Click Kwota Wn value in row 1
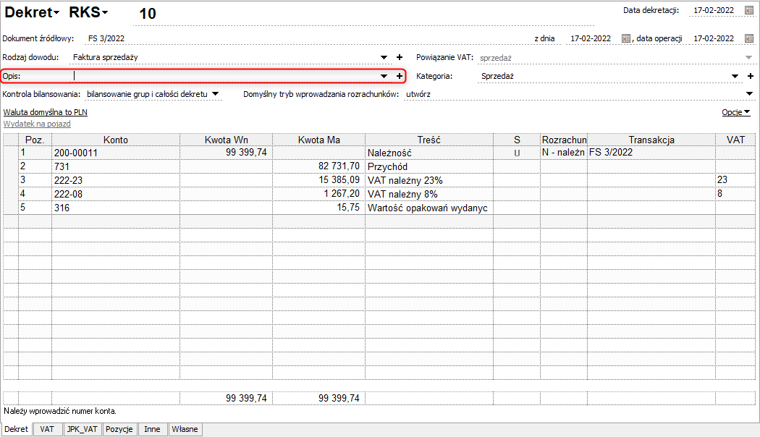This screenshot has height=437, width=760. (x=227, y=153)
